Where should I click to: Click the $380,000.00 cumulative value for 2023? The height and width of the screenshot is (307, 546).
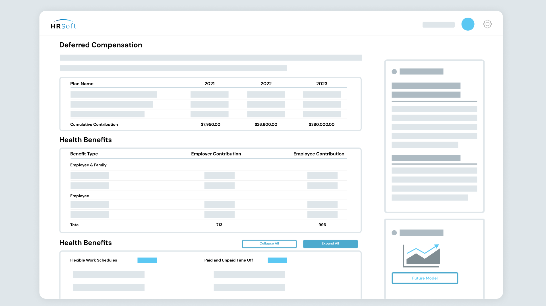click(321, 124)
